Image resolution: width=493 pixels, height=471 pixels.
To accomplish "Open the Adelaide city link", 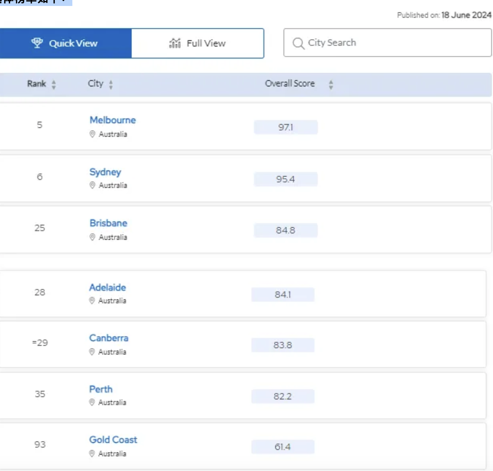I will (107, 287).
